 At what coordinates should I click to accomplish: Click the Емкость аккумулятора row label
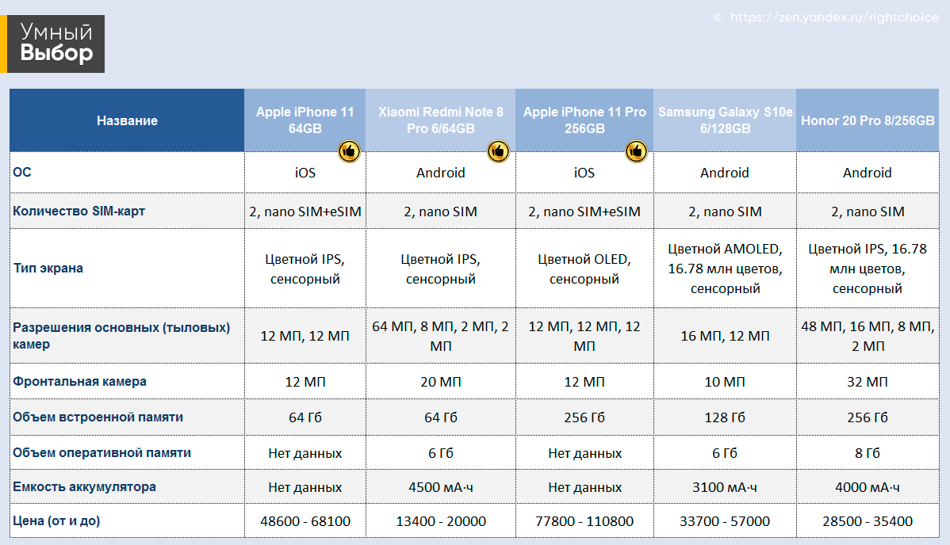click(84, 487)
